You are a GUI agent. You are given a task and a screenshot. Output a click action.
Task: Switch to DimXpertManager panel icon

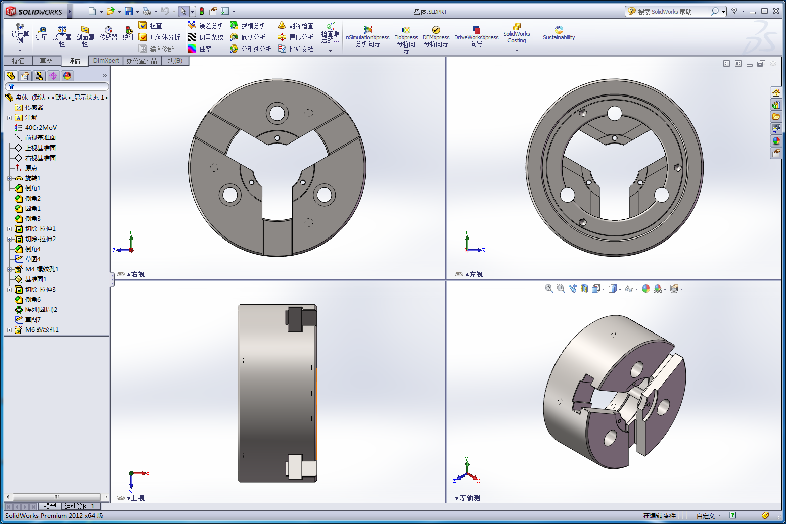point(53,76)
